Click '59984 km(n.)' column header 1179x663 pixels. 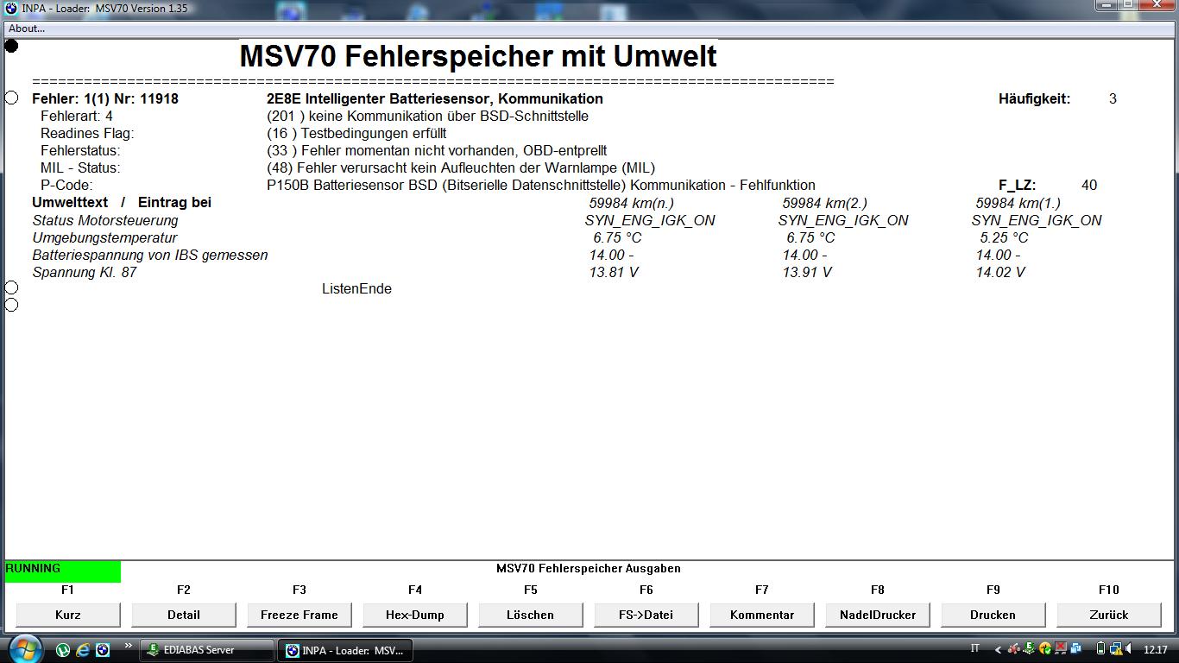click(x=632, y=204)
